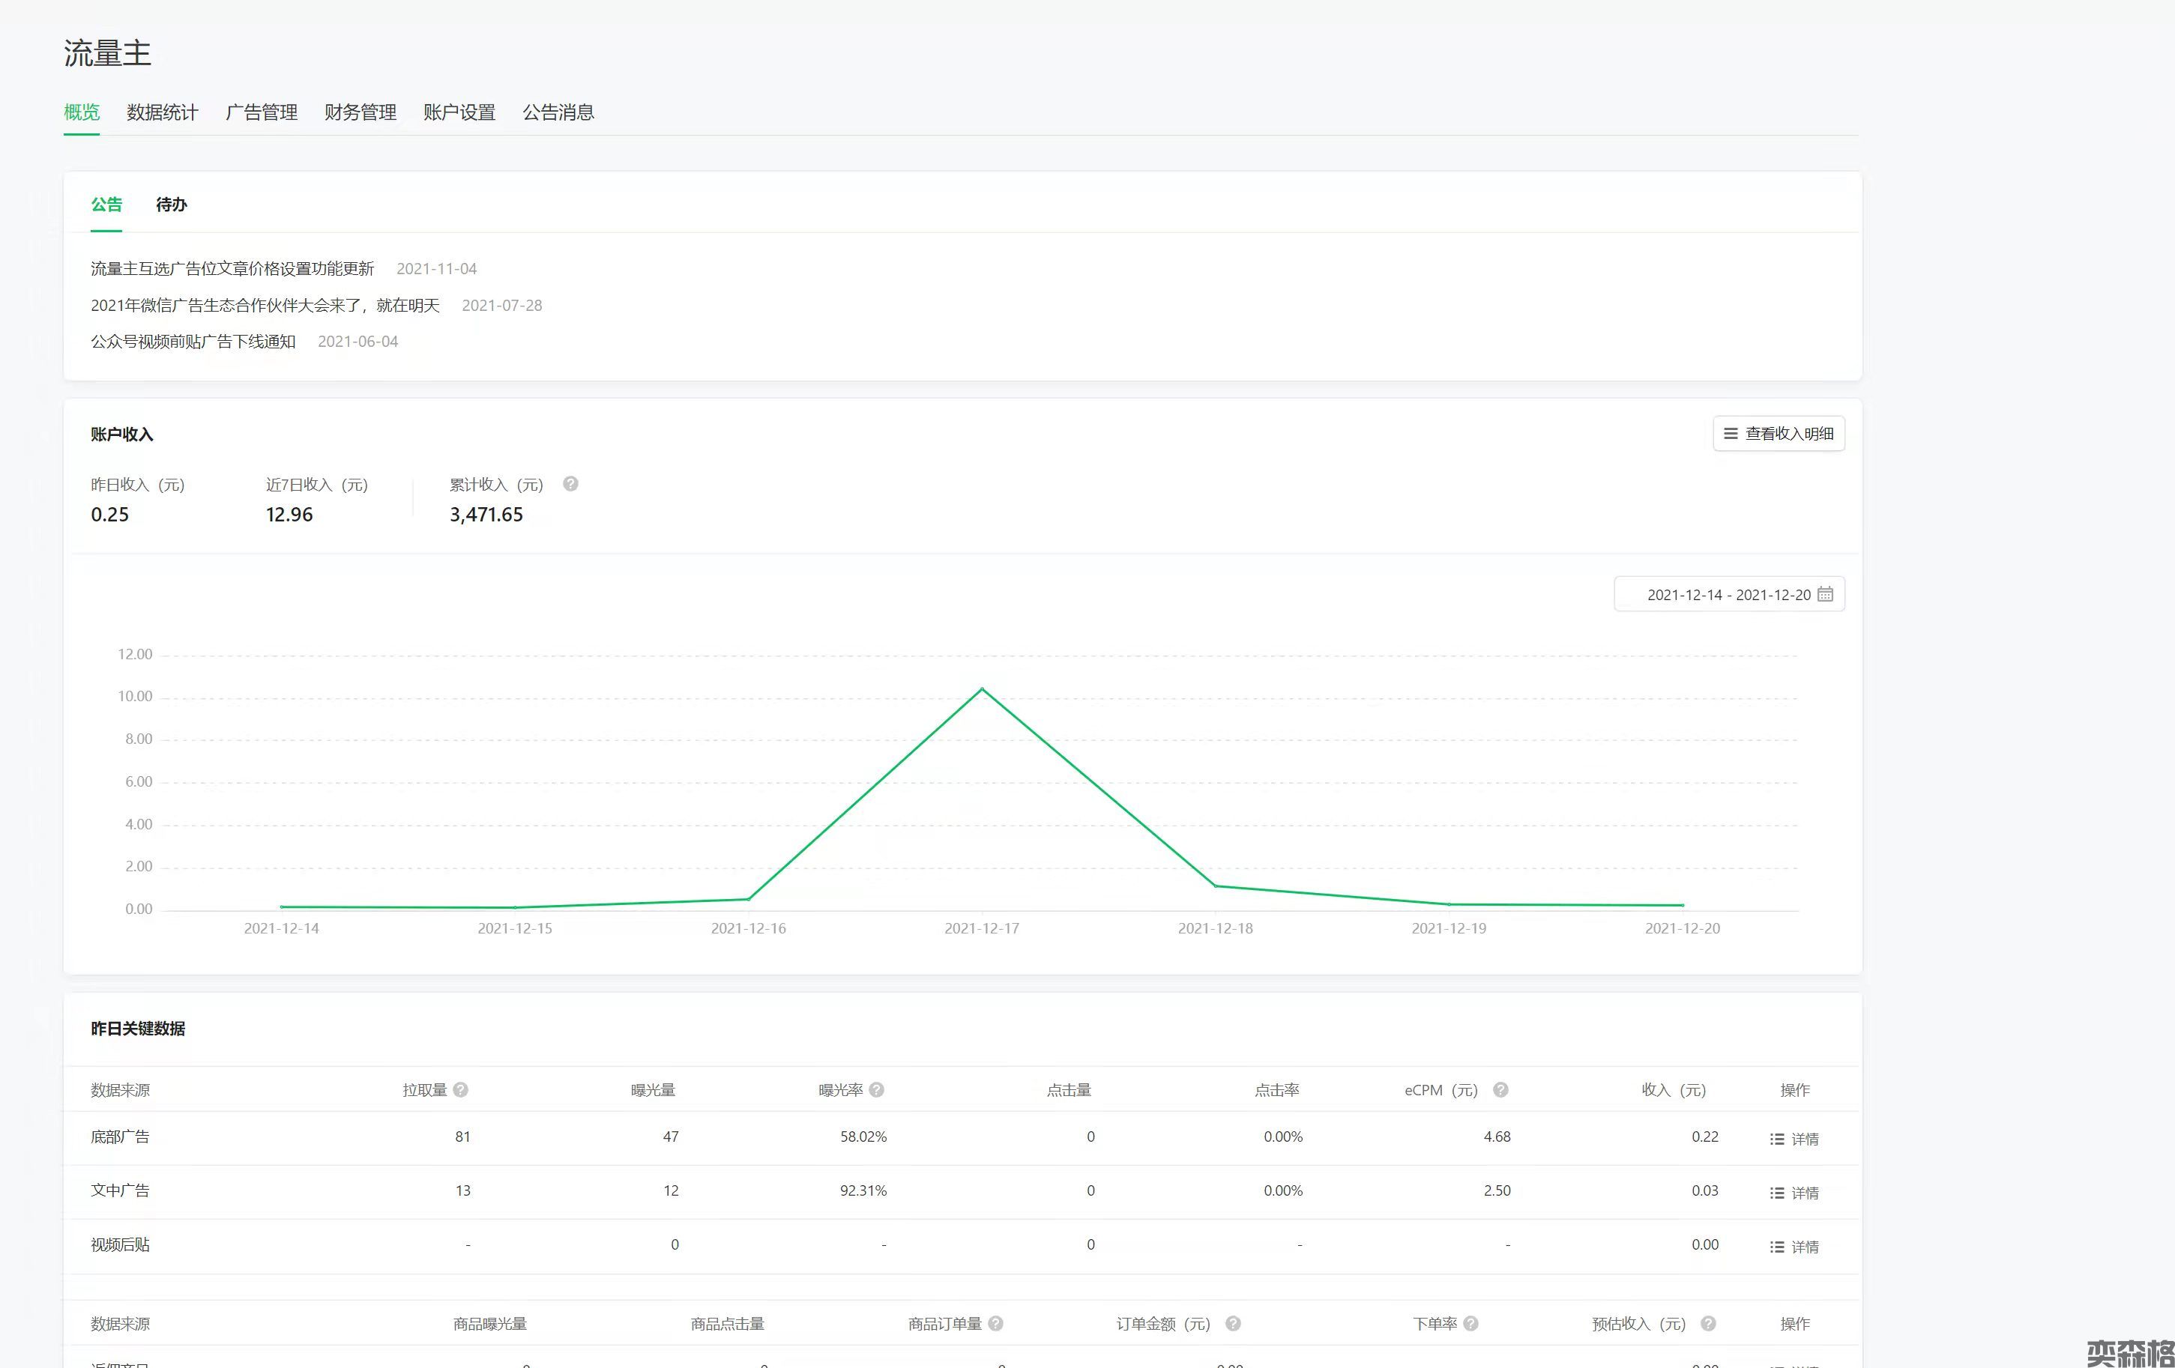Click 查看收入明细 button
The image size is (2175, 1368).
coord(1779,435)
